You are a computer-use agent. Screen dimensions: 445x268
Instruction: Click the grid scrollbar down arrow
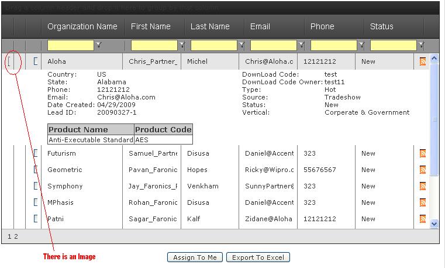coord(434,224)
